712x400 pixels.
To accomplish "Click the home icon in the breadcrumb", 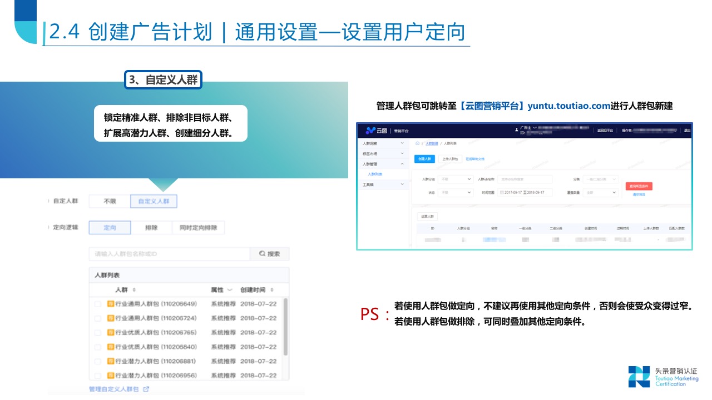I will [x=417, y=143].
